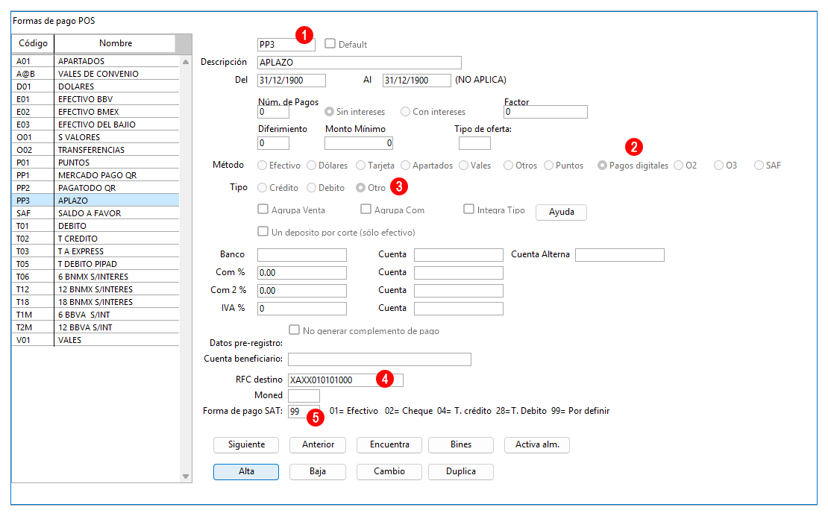The height and width of the screenshot is (516, 828).
Task: Enable the Agrupa Com checkbox
Action: [x=366, y=210]
